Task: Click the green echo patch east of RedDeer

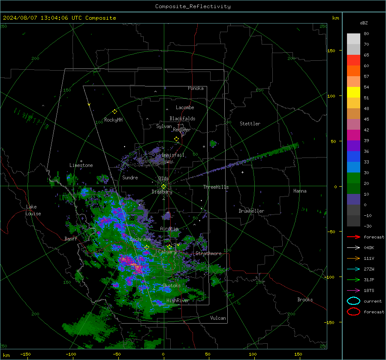Action: [x=213, y=143]
